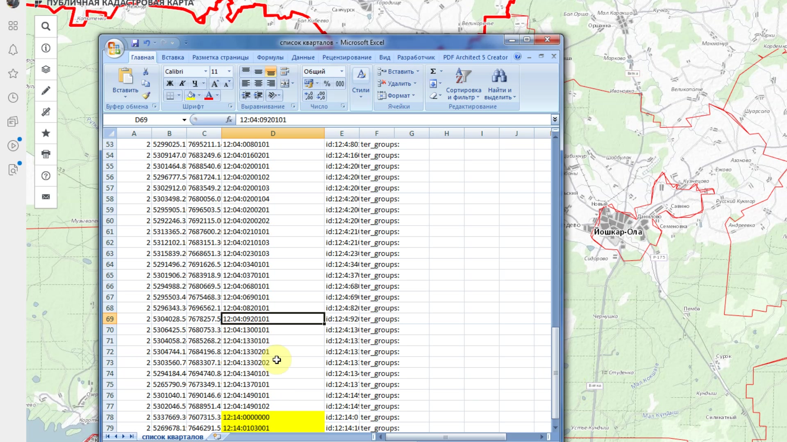Screen dimensions: 787x442
Task: Open bookmarks star outline in the browser sidebar
Action: 13,74
